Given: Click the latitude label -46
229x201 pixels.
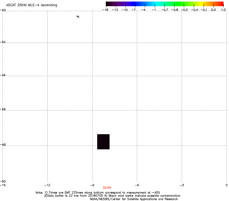Looking at the screenshot, I should click(x=3, y=109).
